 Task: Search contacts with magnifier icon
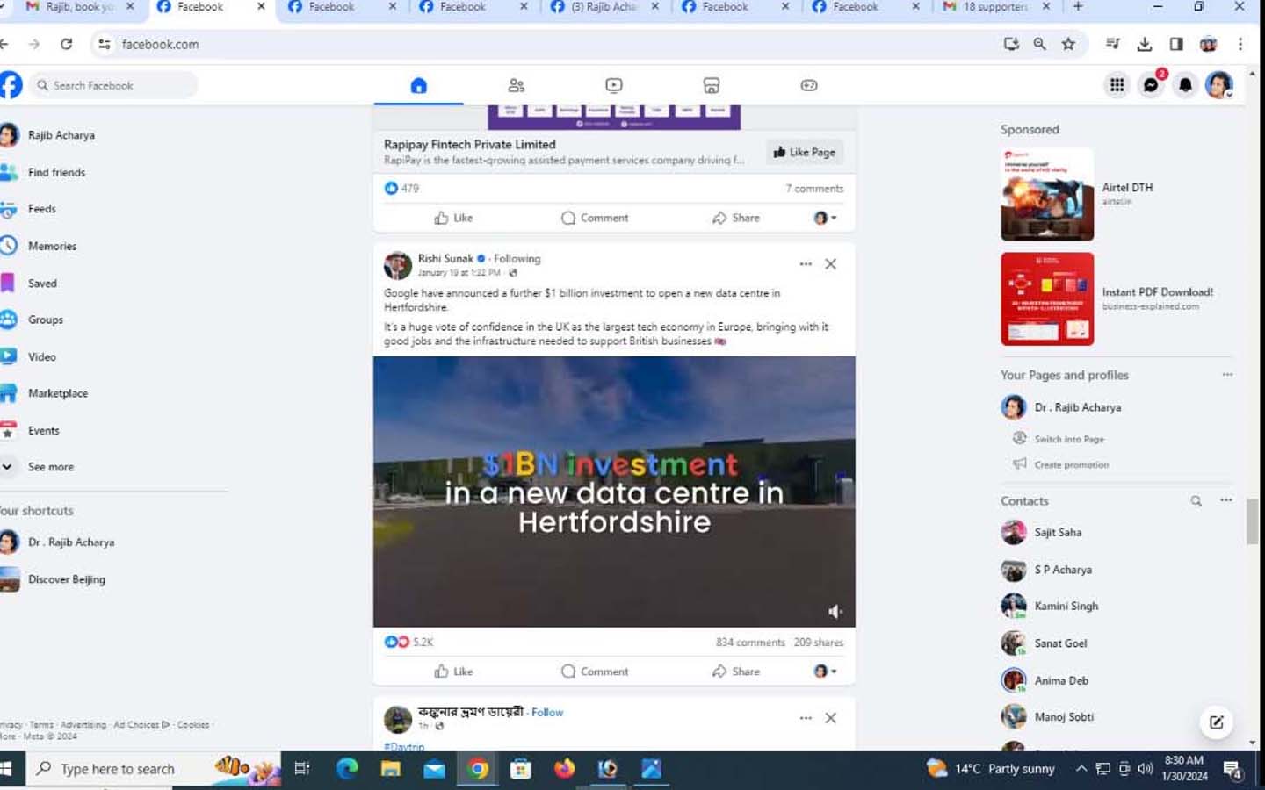pos(1196,501)
